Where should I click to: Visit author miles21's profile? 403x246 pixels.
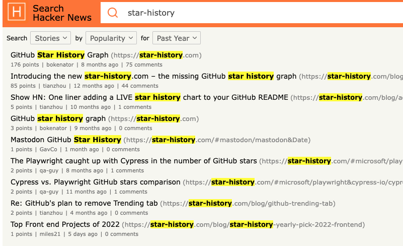tap(48, 234)
